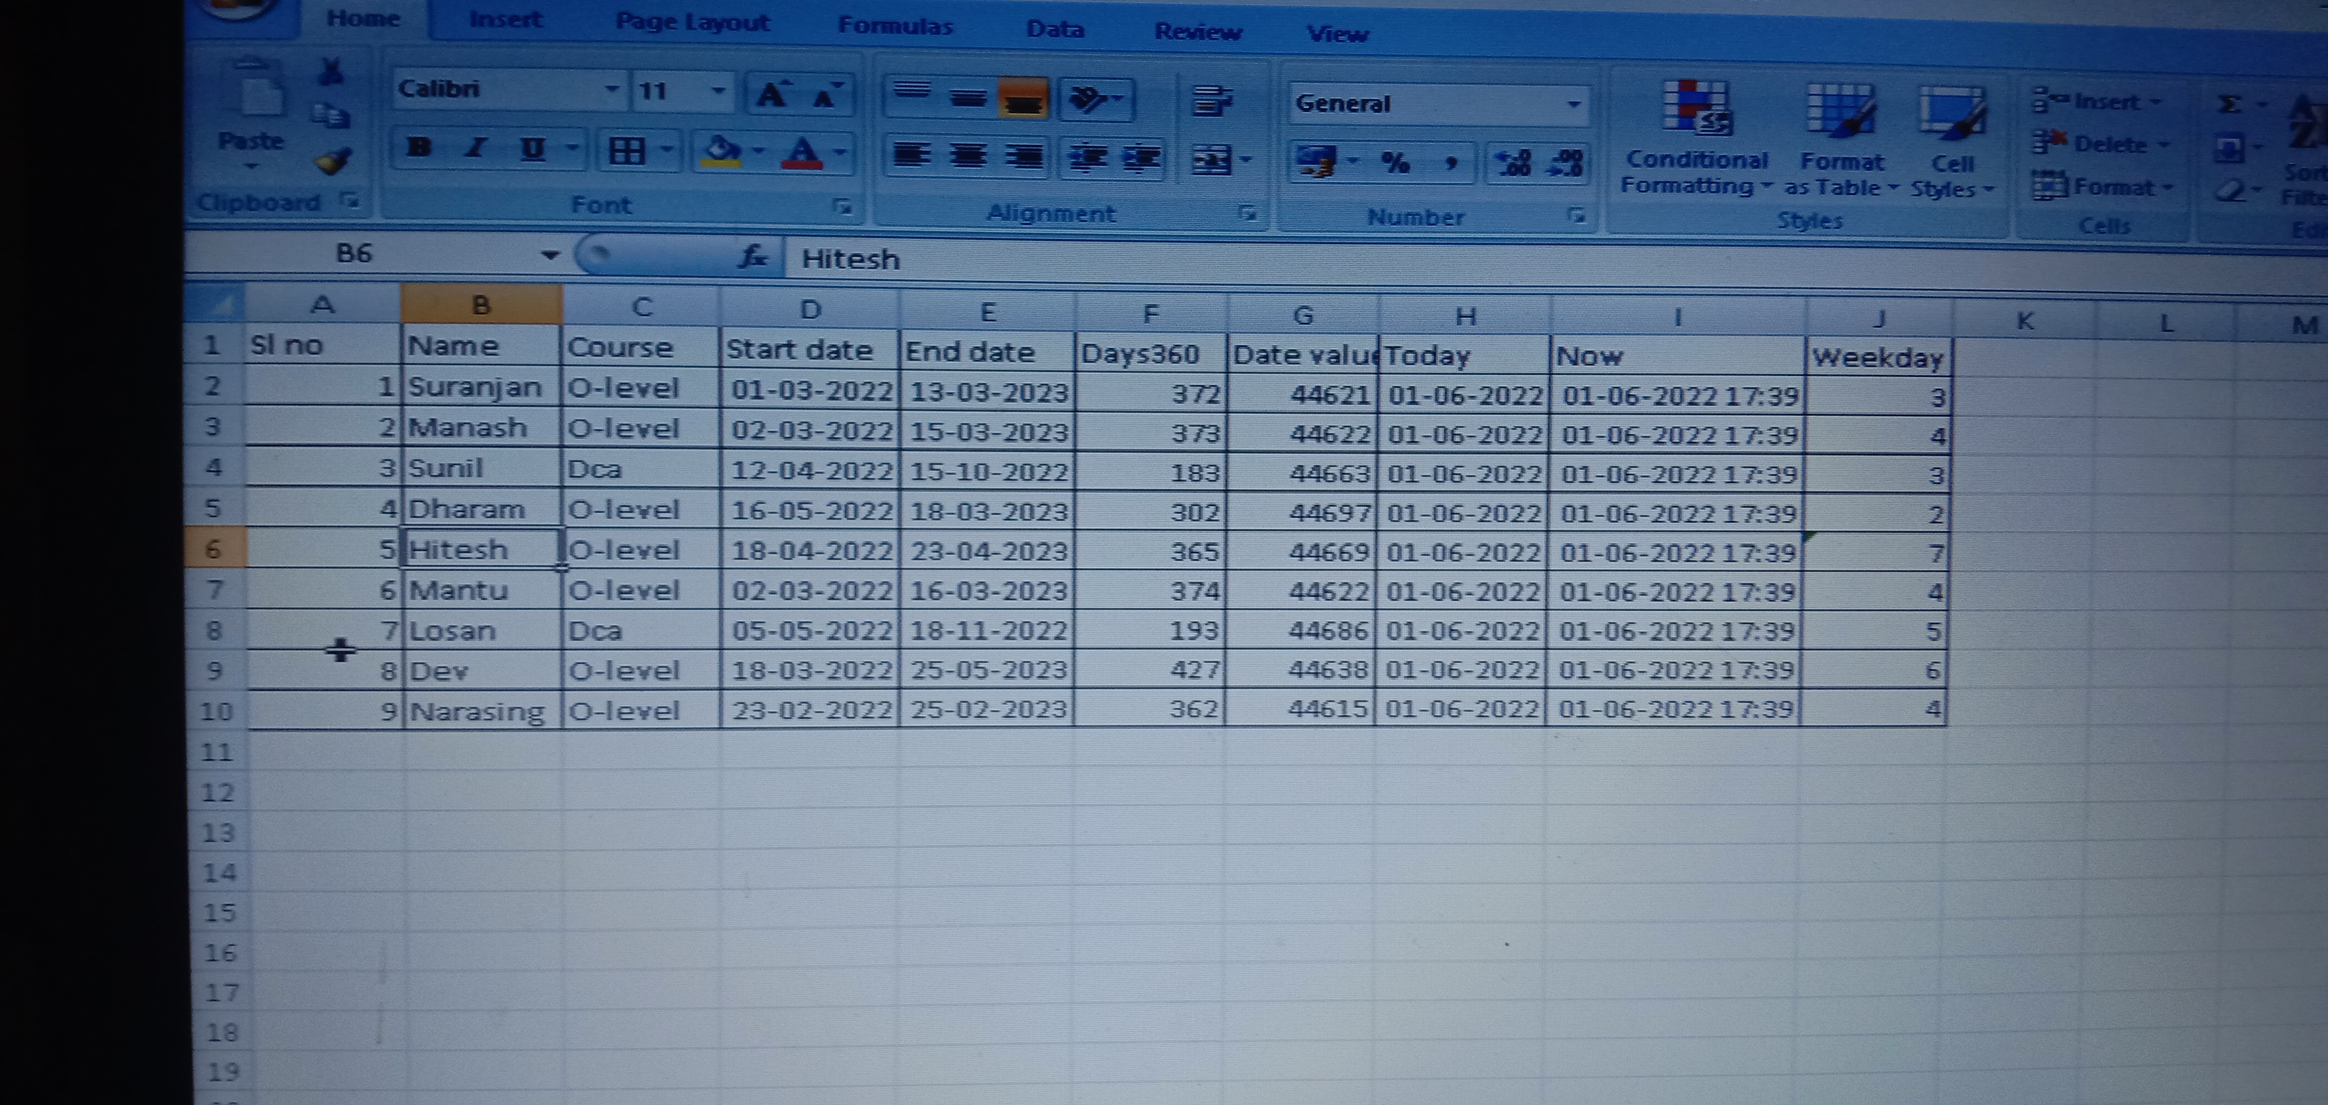Click the Wrap Text icon

click(x=1211, y=101)
